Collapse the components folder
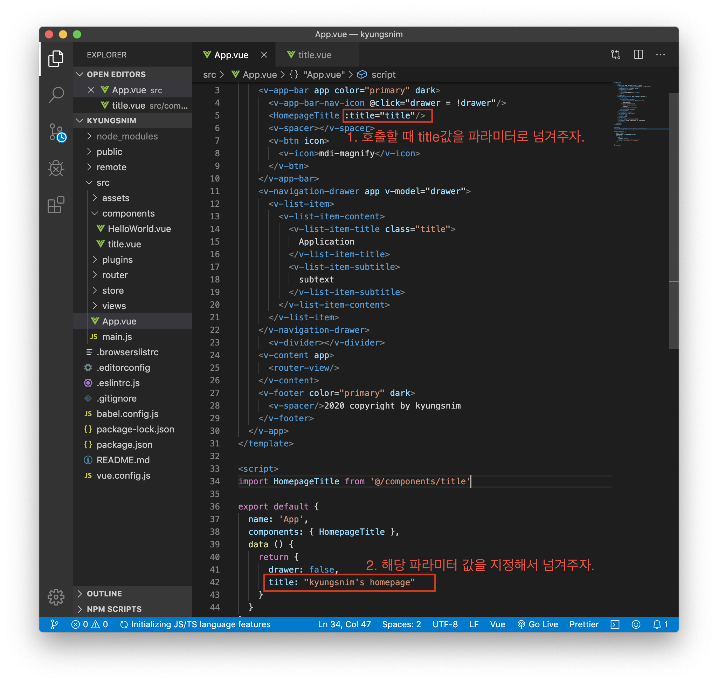Viewport: 718px width, 684px height. (128, 213)
